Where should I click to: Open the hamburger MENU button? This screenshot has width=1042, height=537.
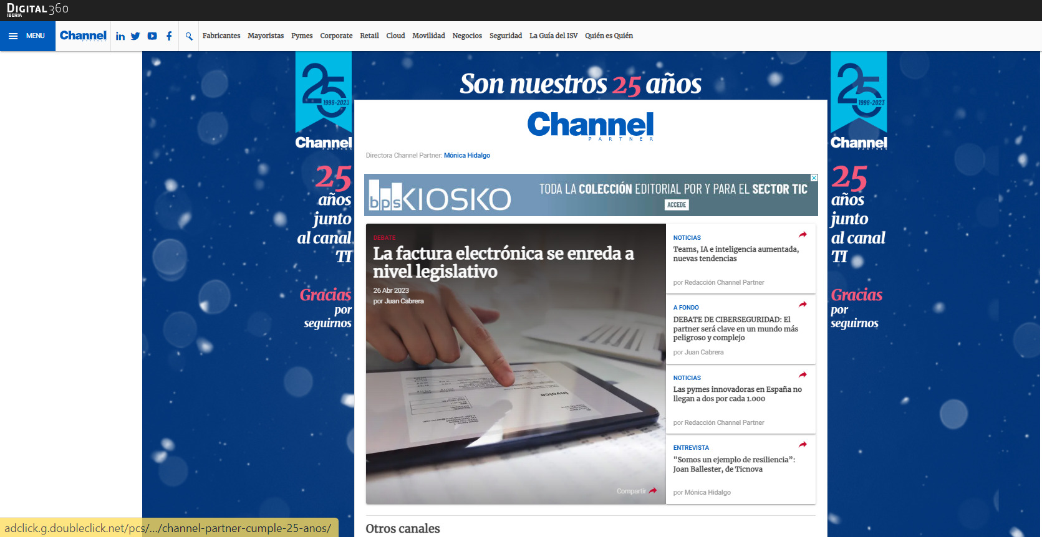[27, 36]
